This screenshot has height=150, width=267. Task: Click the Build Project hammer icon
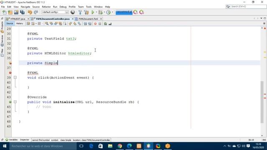80,12
